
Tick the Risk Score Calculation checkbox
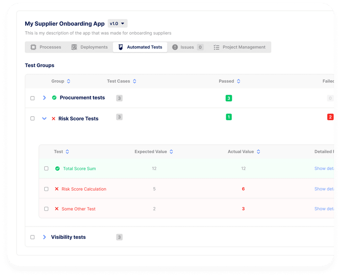46,189
